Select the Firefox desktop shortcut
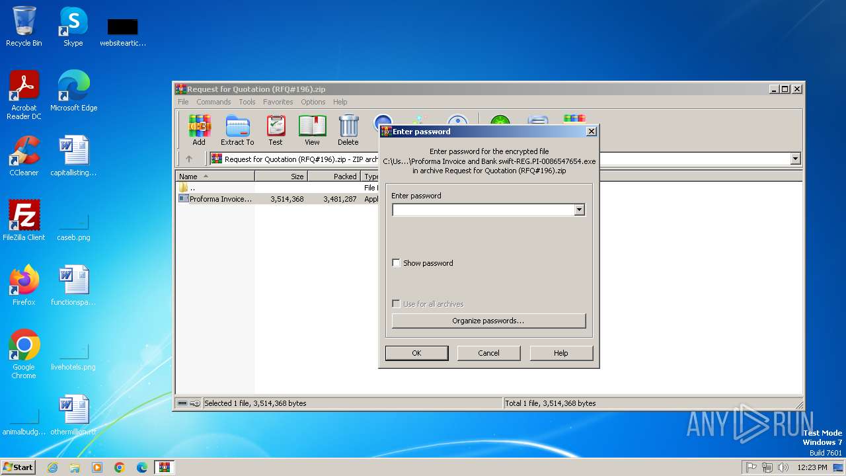Image resolution: width=846 pixels, height=476 pixels. point(24,285)
